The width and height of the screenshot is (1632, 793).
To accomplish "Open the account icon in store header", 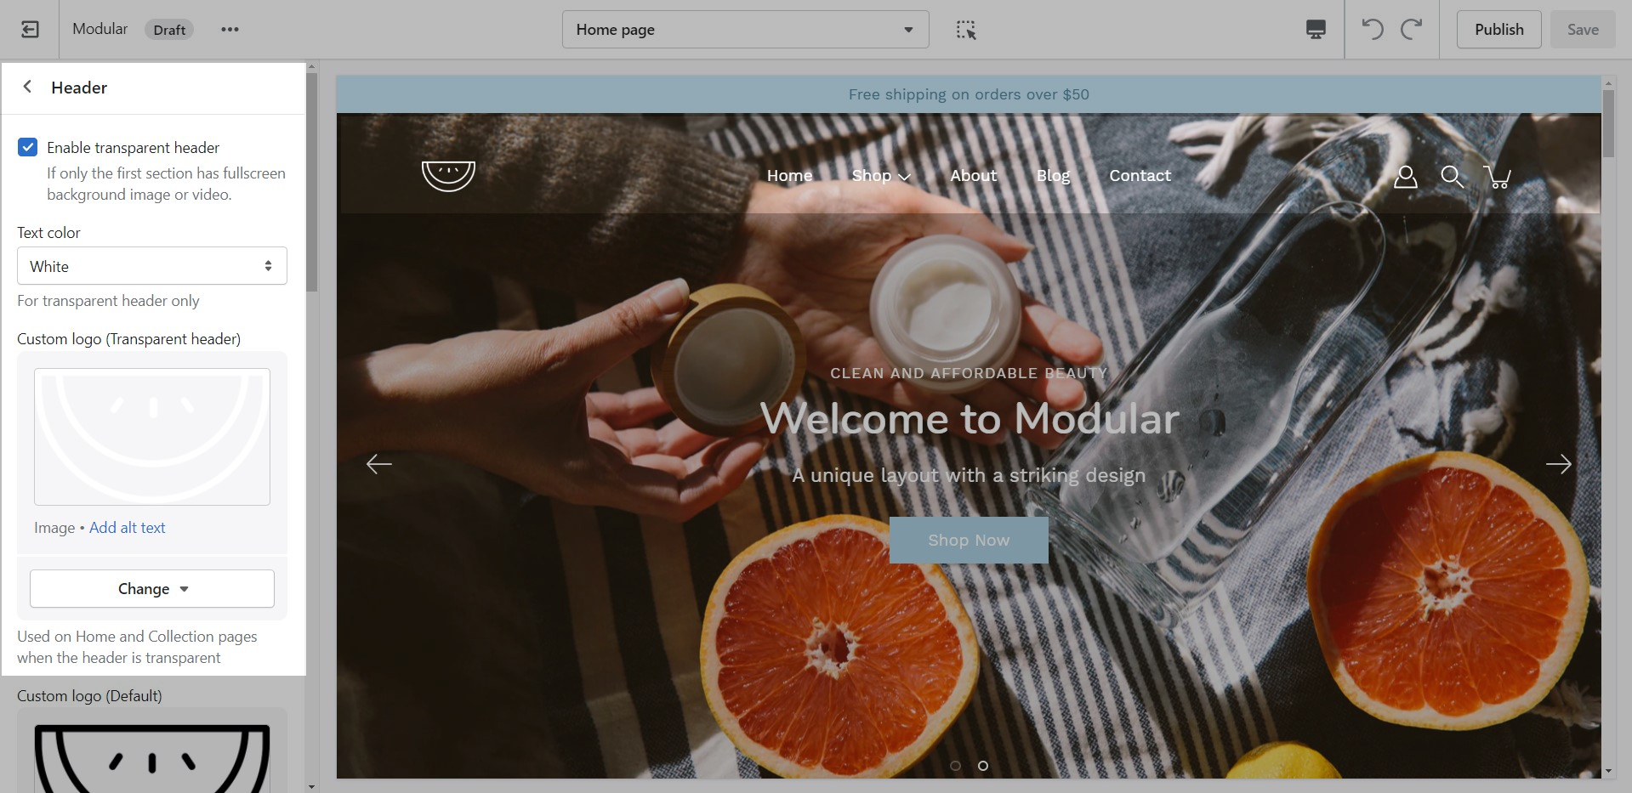I will (1405, 177).
